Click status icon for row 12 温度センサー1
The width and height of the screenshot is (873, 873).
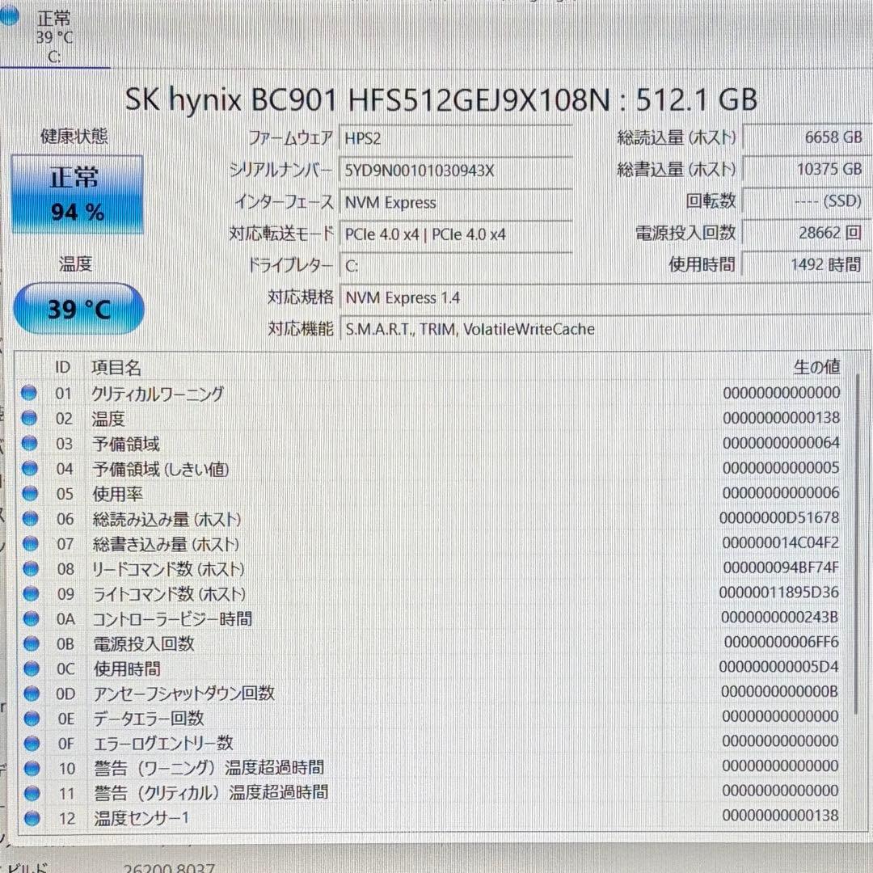(32, 818)
